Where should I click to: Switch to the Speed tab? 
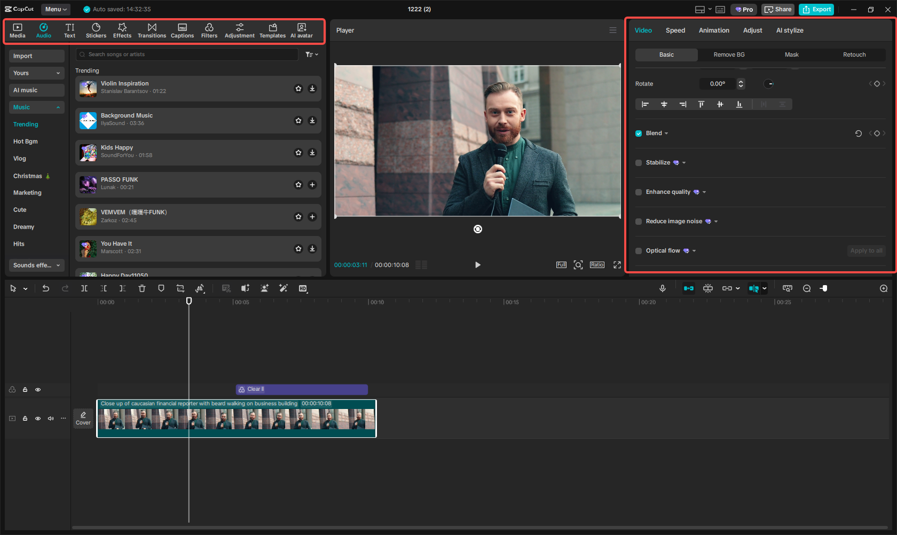click(x=675, y=30)
